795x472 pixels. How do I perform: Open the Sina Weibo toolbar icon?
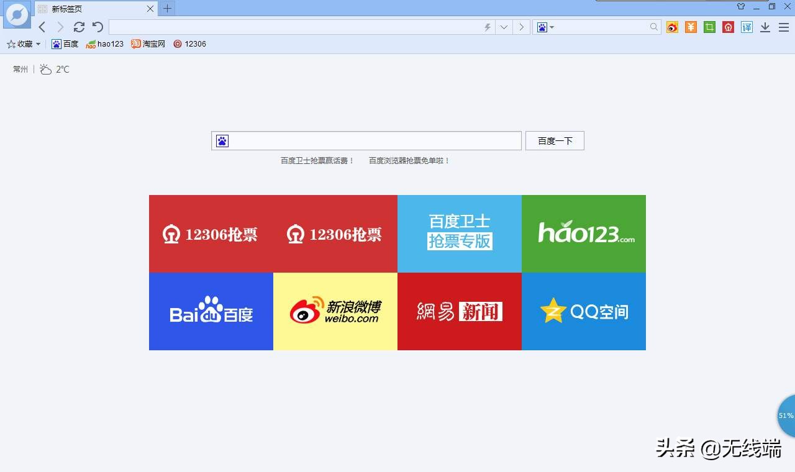(x=672, y=27)
